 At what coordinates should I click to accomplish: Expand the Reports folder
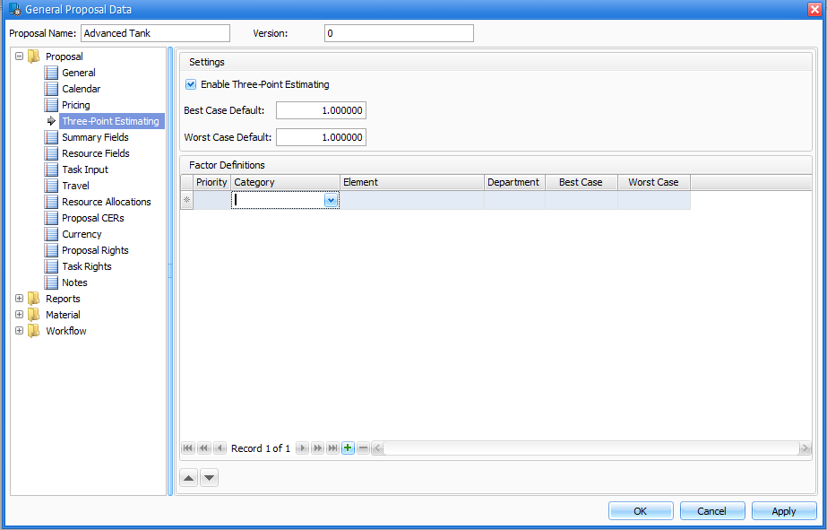pos(19,299)
